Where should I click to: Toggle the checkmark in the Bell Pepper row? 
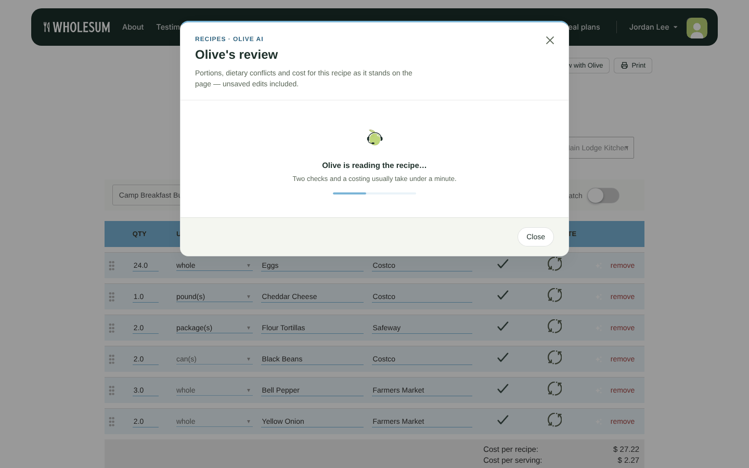click(x=502, y=389)
